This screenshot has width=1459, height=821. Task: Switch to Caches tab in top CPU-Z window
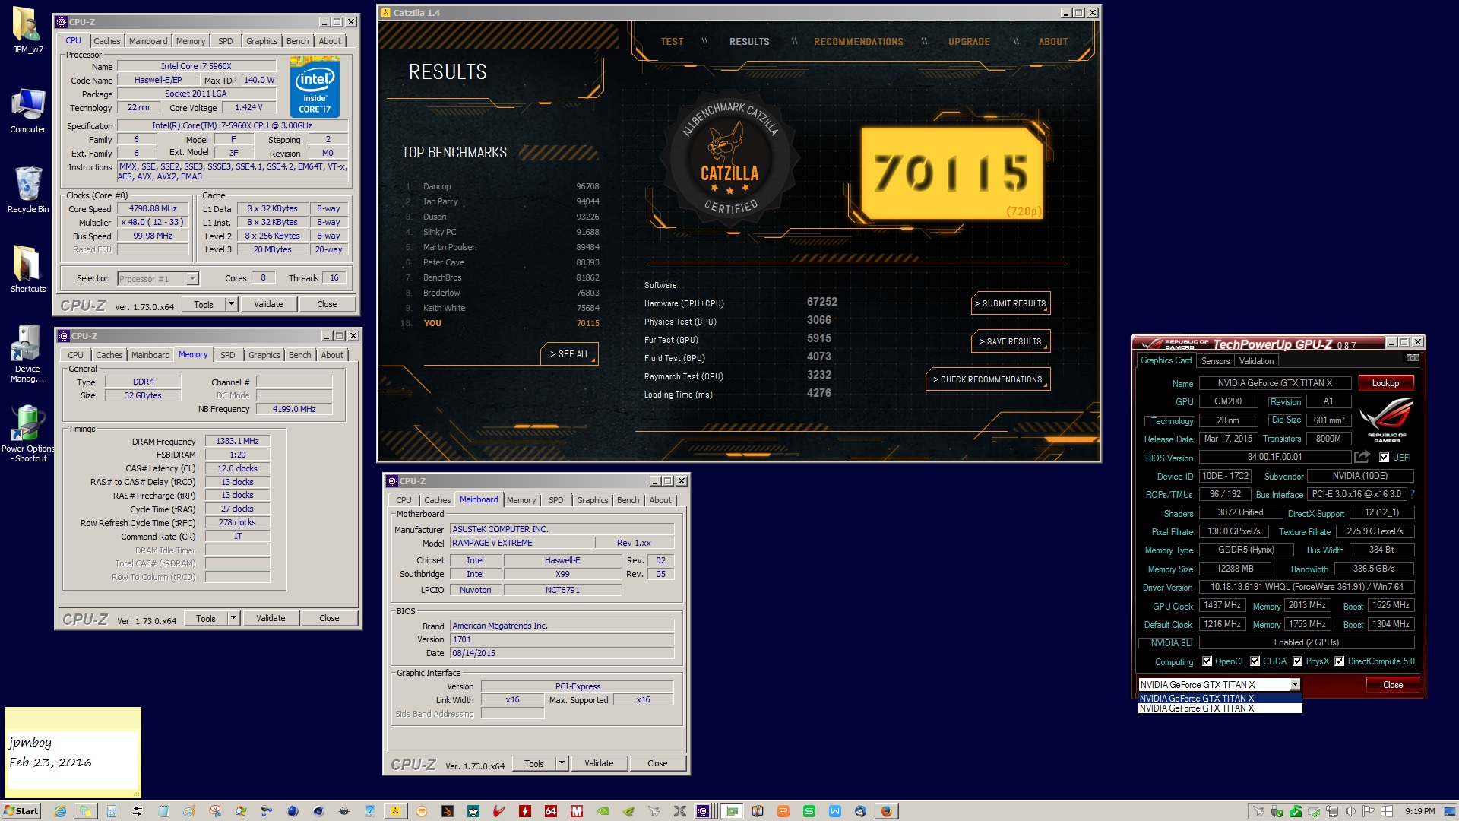click(107, 41)
